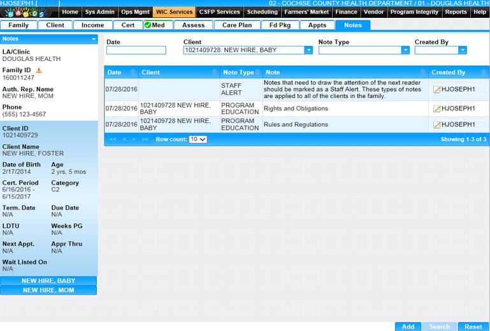Sort by Note Type column arrows
490x331 pixels.
[259, 73]
